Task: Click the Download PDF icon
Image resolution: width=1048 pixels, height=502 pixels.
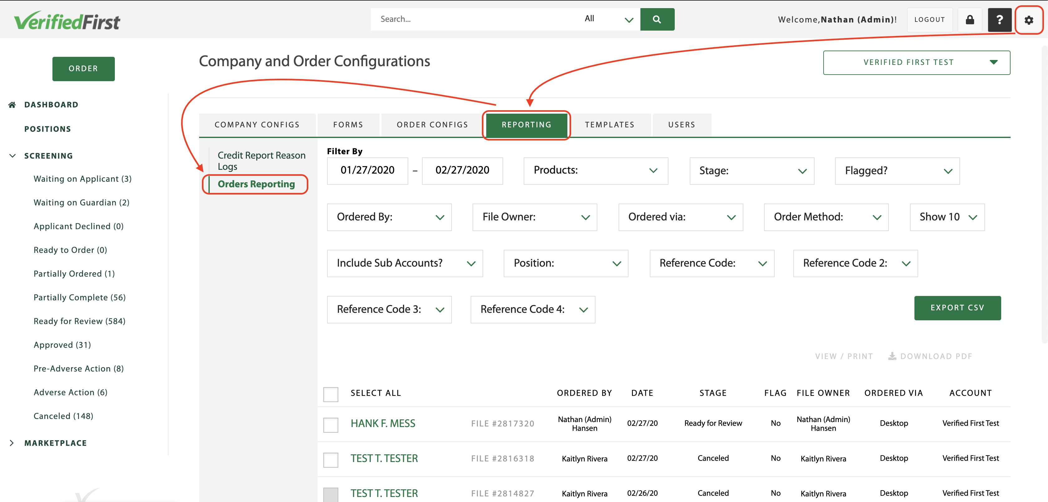Action: (x=892, y=356)
